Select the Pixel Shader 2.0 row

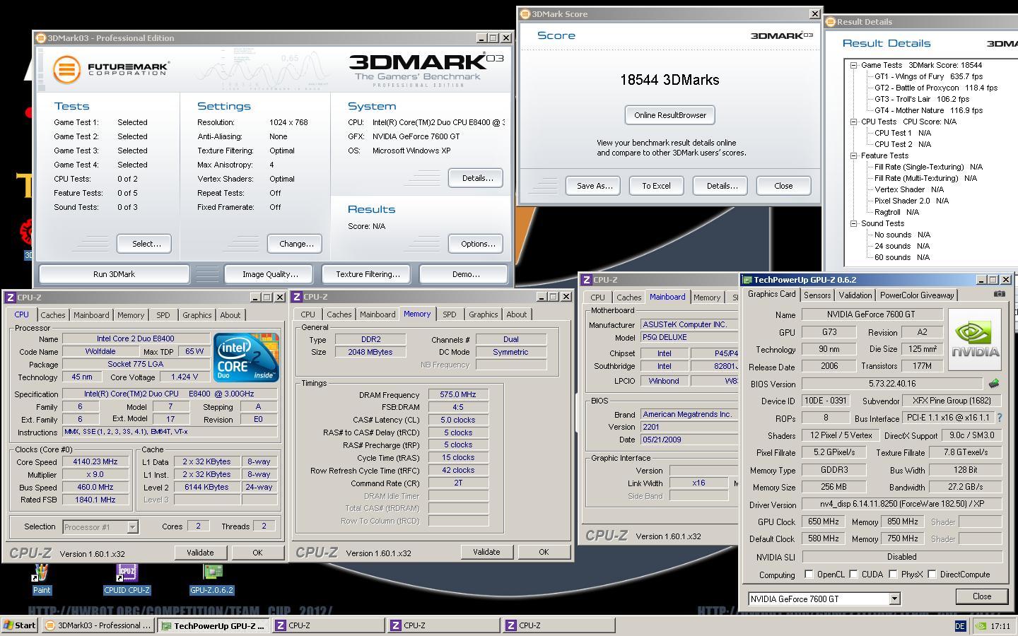click(911, 201)
